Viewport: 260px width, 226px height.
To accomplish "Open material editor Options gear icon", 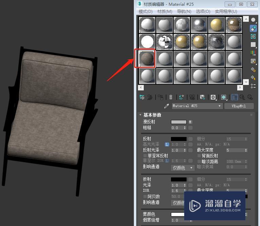I will [253, 70].
